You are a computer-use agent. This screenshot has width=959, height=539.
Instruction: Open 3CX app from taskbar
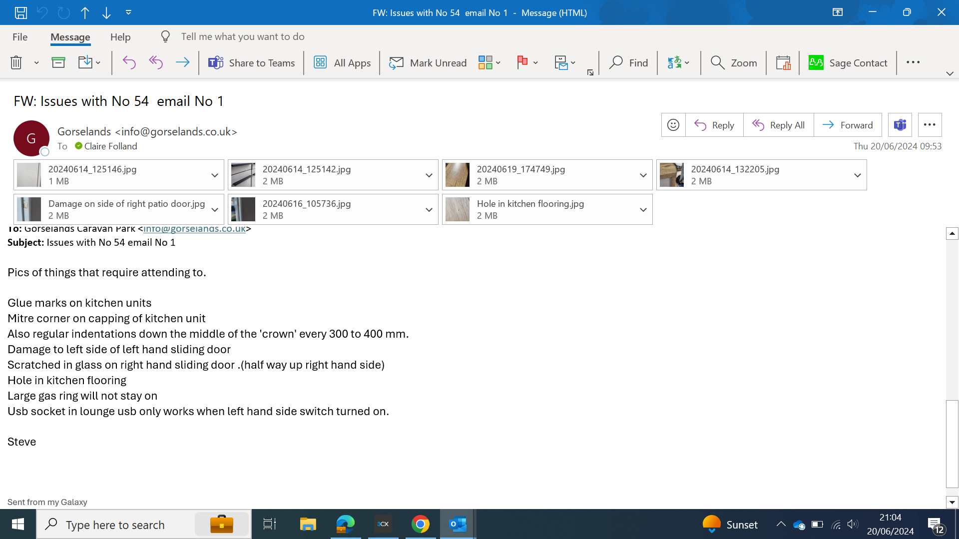[x=383, y=525]
